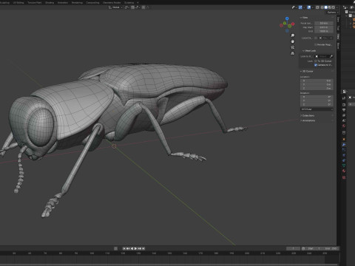Open the Shading workspace tab

click(50, 2)
